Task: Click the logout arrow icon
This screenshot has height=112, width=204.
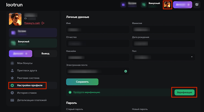Action: [43, 23]
